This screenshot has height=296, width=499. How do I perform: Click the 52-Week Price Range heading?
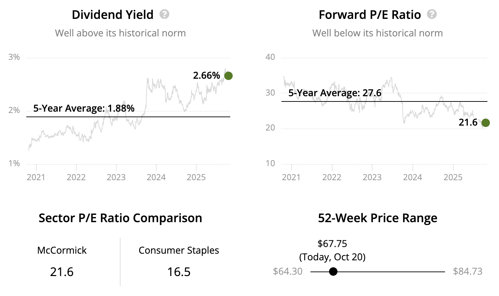pos(377,218)
